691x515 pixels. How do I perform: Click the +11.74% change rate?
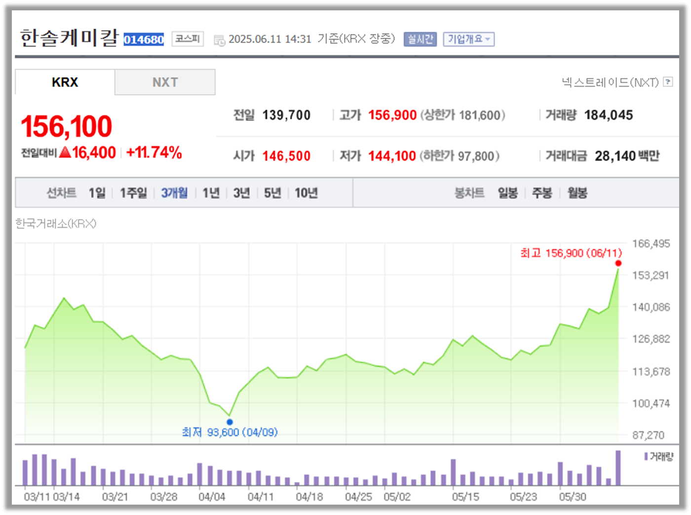coord(154,152)
